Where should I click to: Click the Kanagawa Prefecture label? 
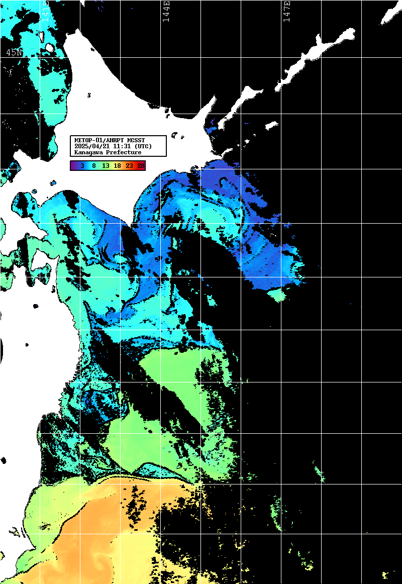point(108,152)
